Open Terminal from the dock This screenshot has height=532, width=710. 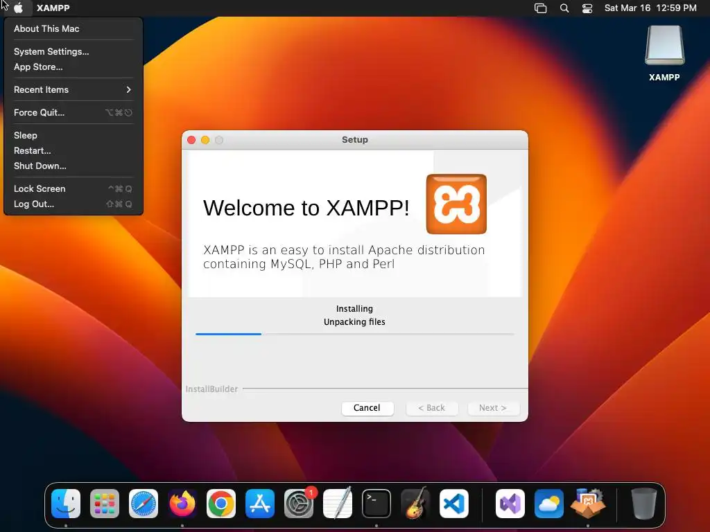click(376, 503)
